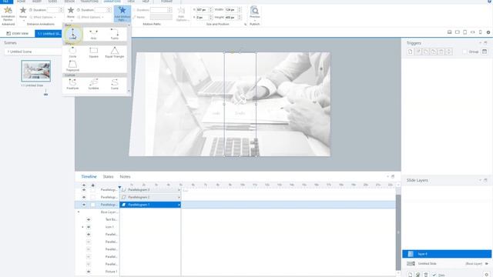Select Untitled Slide base layer row
This screenshot has height=277, width=493.
447,263
